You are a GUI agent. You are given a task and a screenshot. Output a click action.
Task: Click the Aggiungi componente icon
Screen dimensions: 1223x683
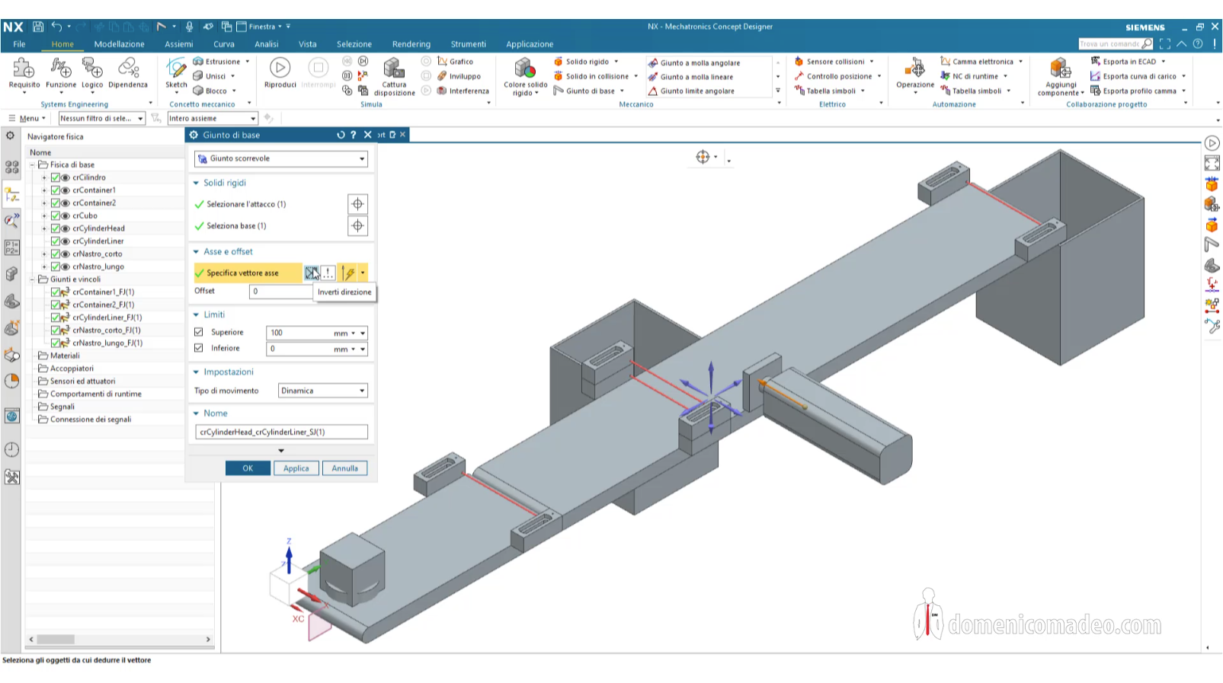click(x=1060, y=69)
